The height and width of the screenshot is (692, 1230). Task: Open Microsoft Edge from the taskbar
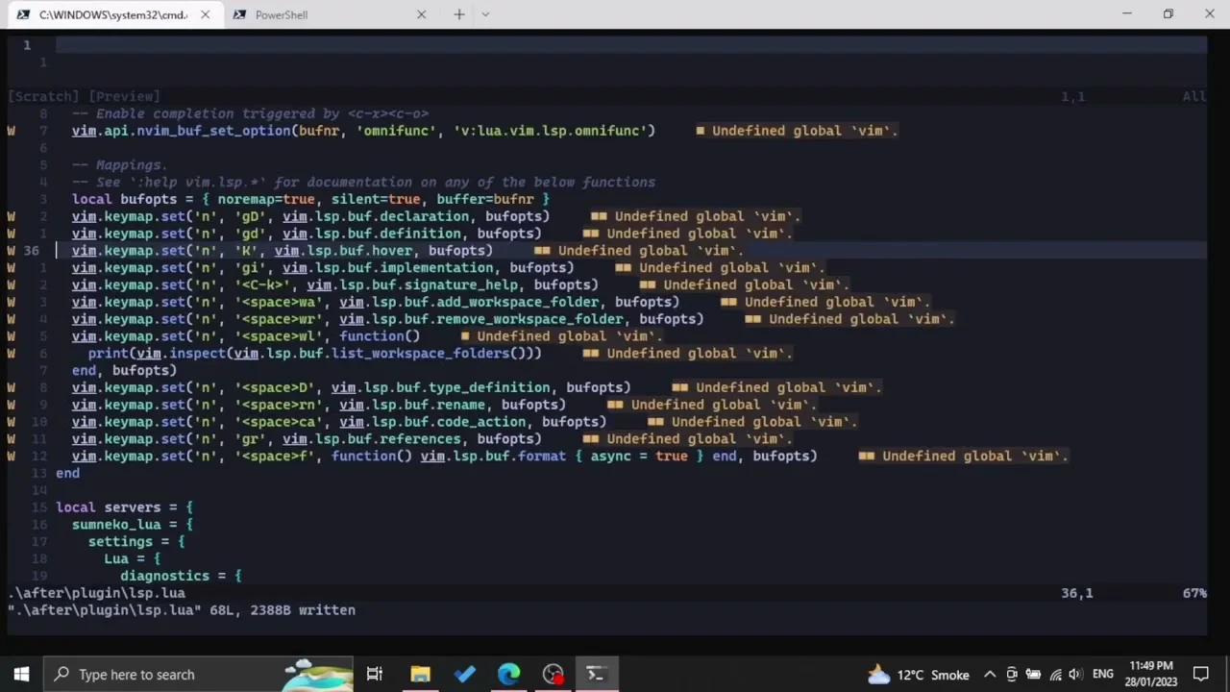tap(508, 674)
